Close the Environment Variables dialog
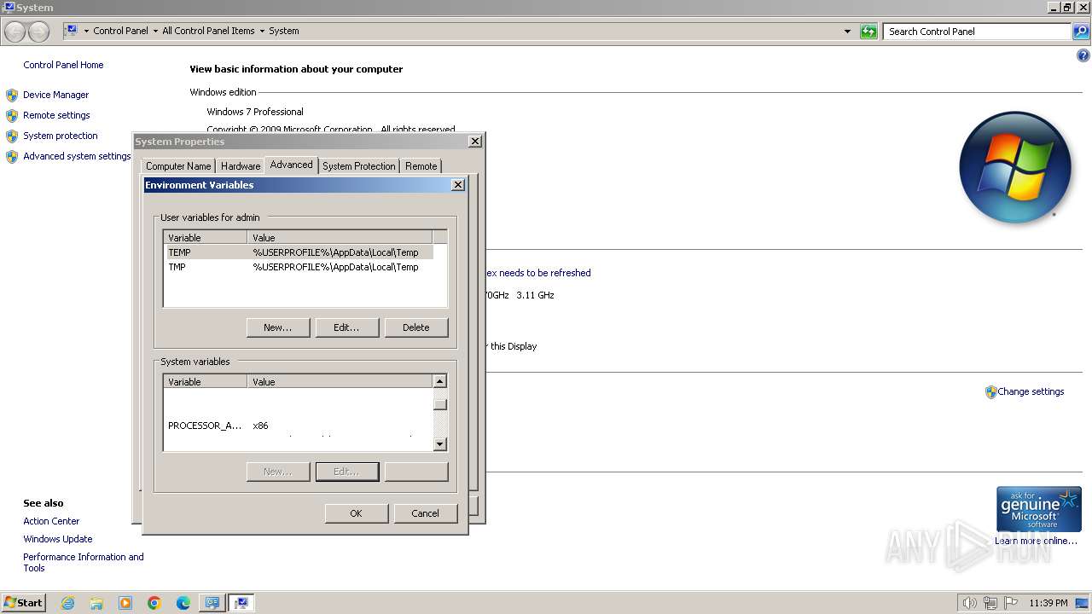 (x=458, y=185)
